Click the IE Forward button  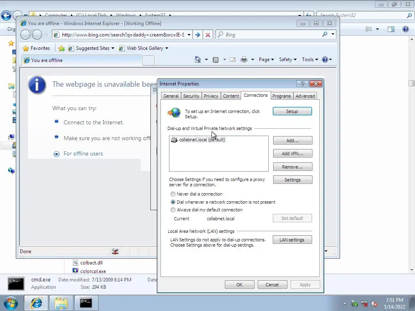click(37, 34)
